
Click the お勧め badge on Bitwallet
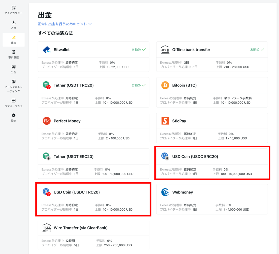pyautogui.click(x=139, y=49)
